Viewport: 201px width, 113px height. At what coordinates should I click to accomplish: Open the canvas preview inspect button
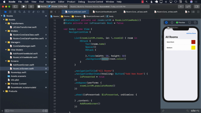(x=172, y=23)
